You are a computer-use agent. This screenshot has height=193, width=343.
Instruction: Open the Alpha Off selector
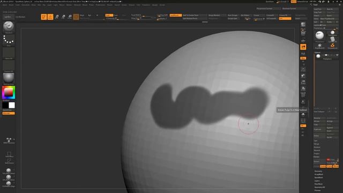(x=9, y=53)
